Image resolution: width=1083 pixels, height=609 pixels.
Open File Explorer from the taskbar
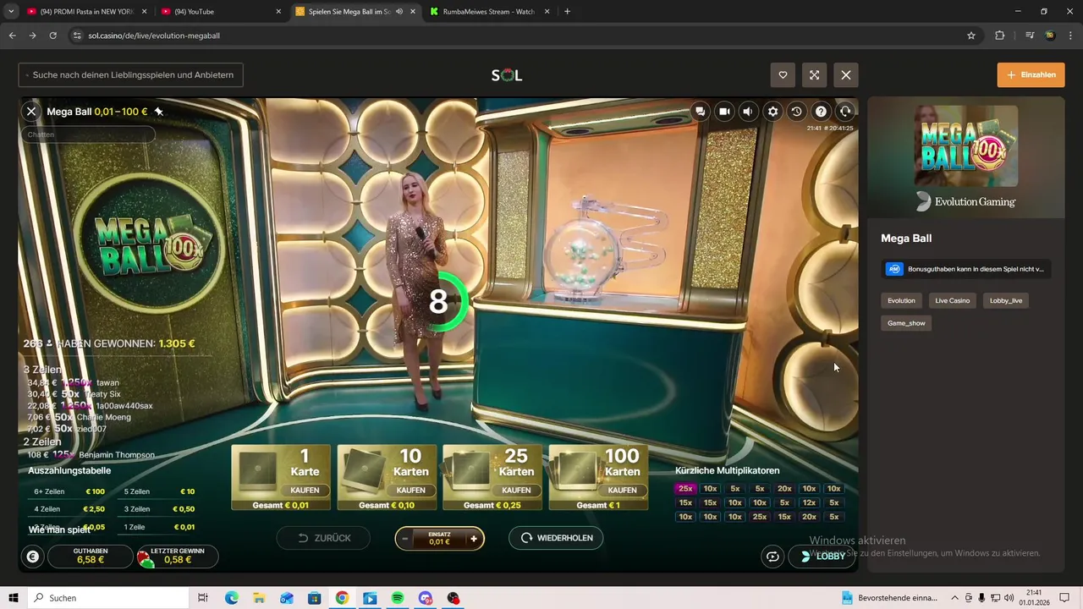click(259, 598)
